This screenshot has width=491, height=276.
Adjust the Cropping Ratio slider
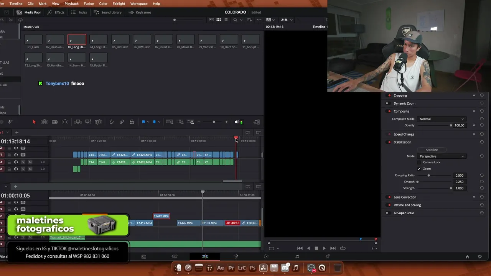point(434,176)
